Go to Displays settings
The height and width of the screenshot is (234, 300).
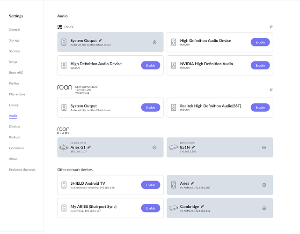coord(15,127)
